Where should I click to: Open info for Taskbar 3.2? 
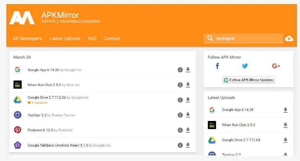point(180,115)
